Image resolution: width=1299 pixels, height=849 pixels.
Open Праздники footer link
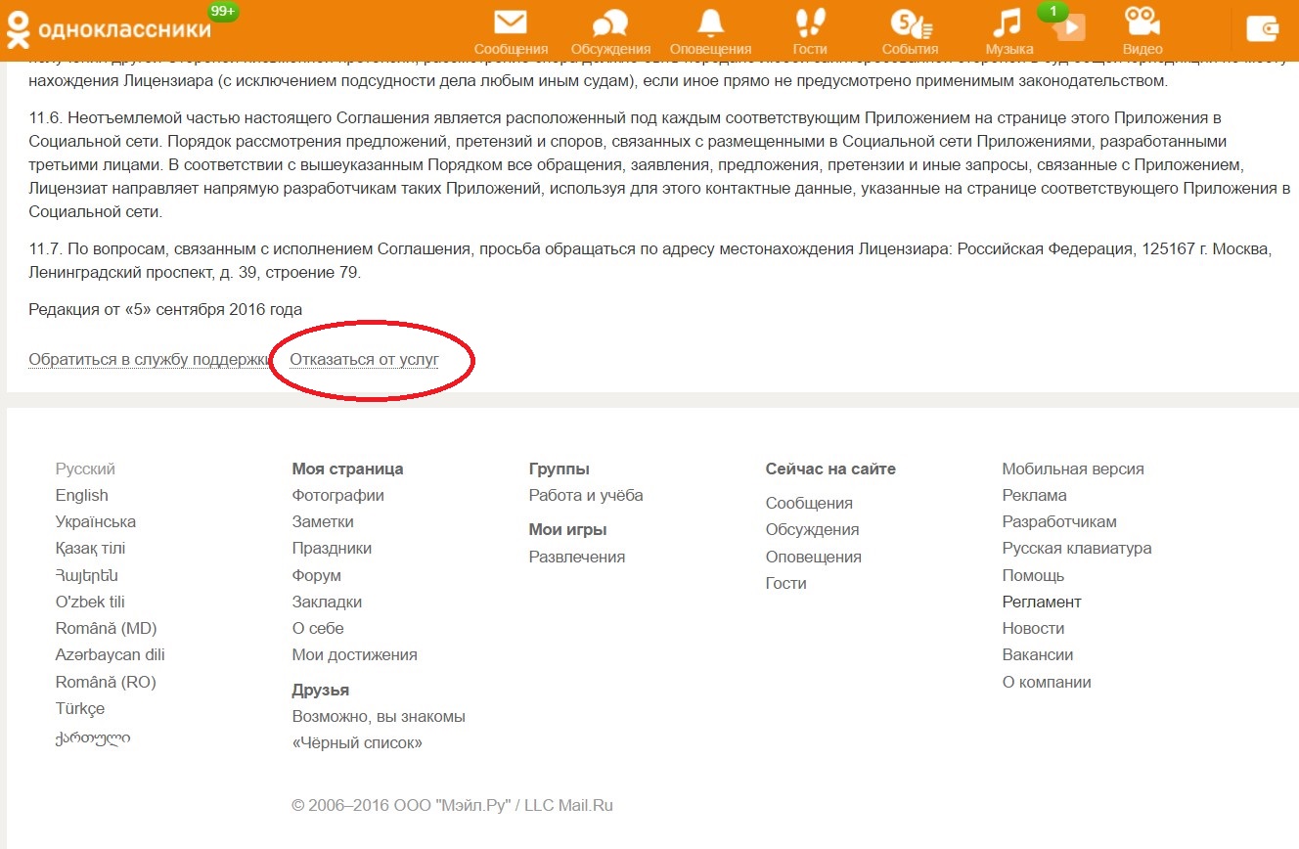click(x=332, y=549)
